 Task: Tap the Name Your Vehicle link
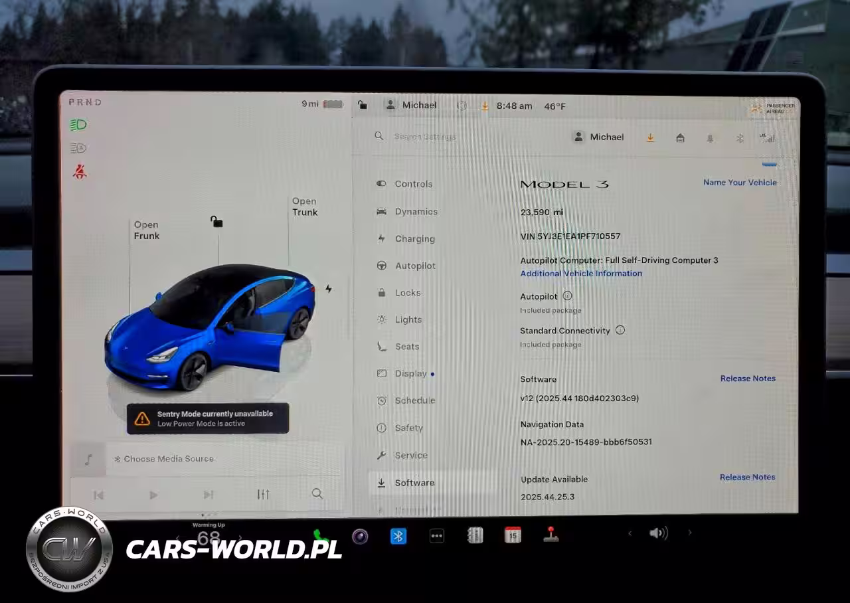pos(740,183)
